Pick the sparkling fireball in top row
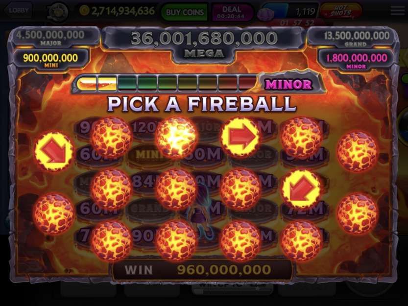Image resolution: width=408 pixels, height=306 pixels. click(x=176, y=137)
